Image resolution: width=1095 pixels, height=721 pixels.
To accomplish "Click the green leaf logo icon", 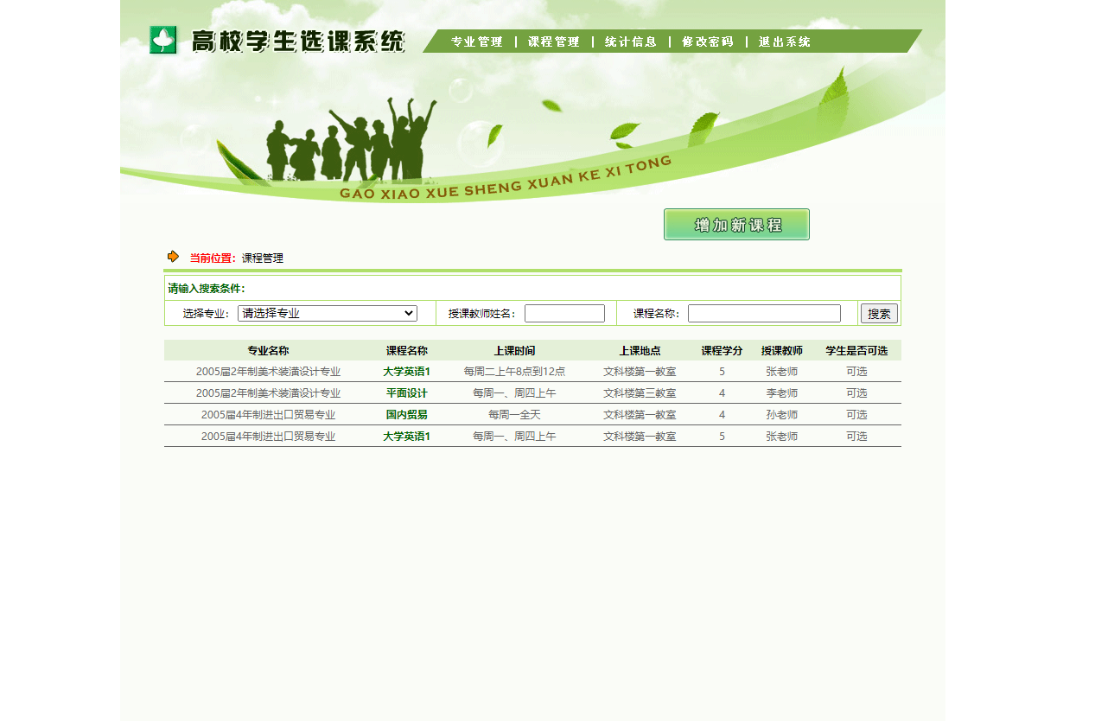I will click(162, 38).
